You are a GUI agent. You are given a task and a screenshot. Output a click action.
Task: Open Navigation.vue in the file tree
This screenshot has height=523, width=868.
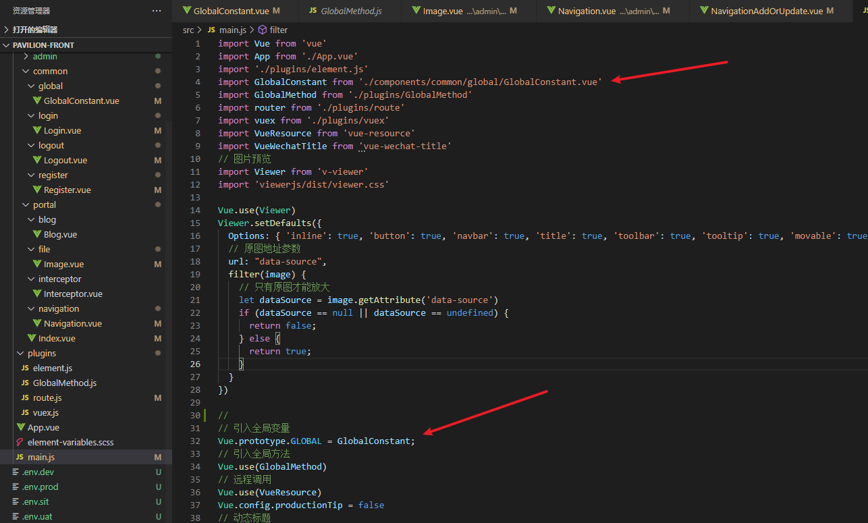coord(73,323)
